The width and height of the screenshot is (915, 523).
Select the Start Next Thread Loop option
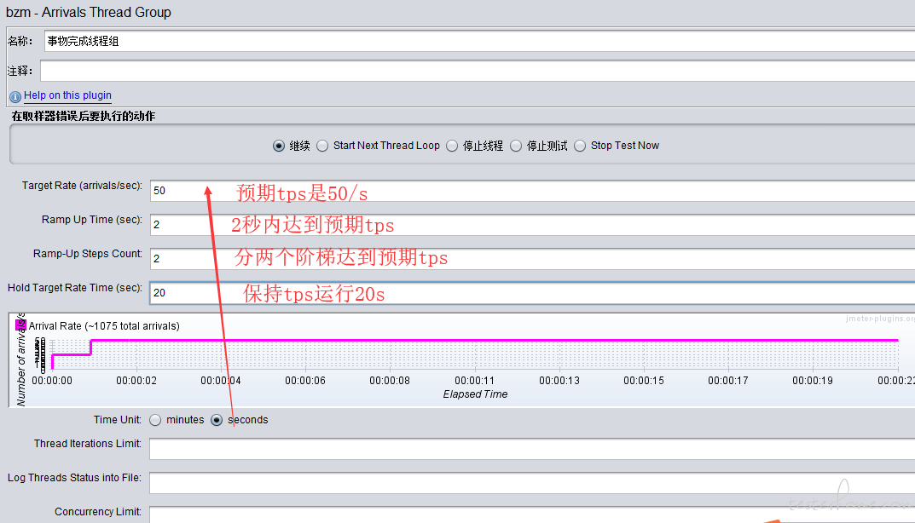pyautogui.click(x=322, y=146)
